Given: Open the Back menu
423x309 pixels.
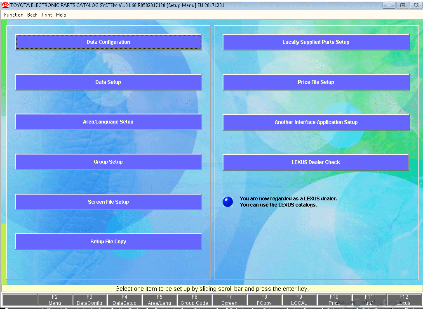Looking at the screenshot, I should click(x=33, y=15).
